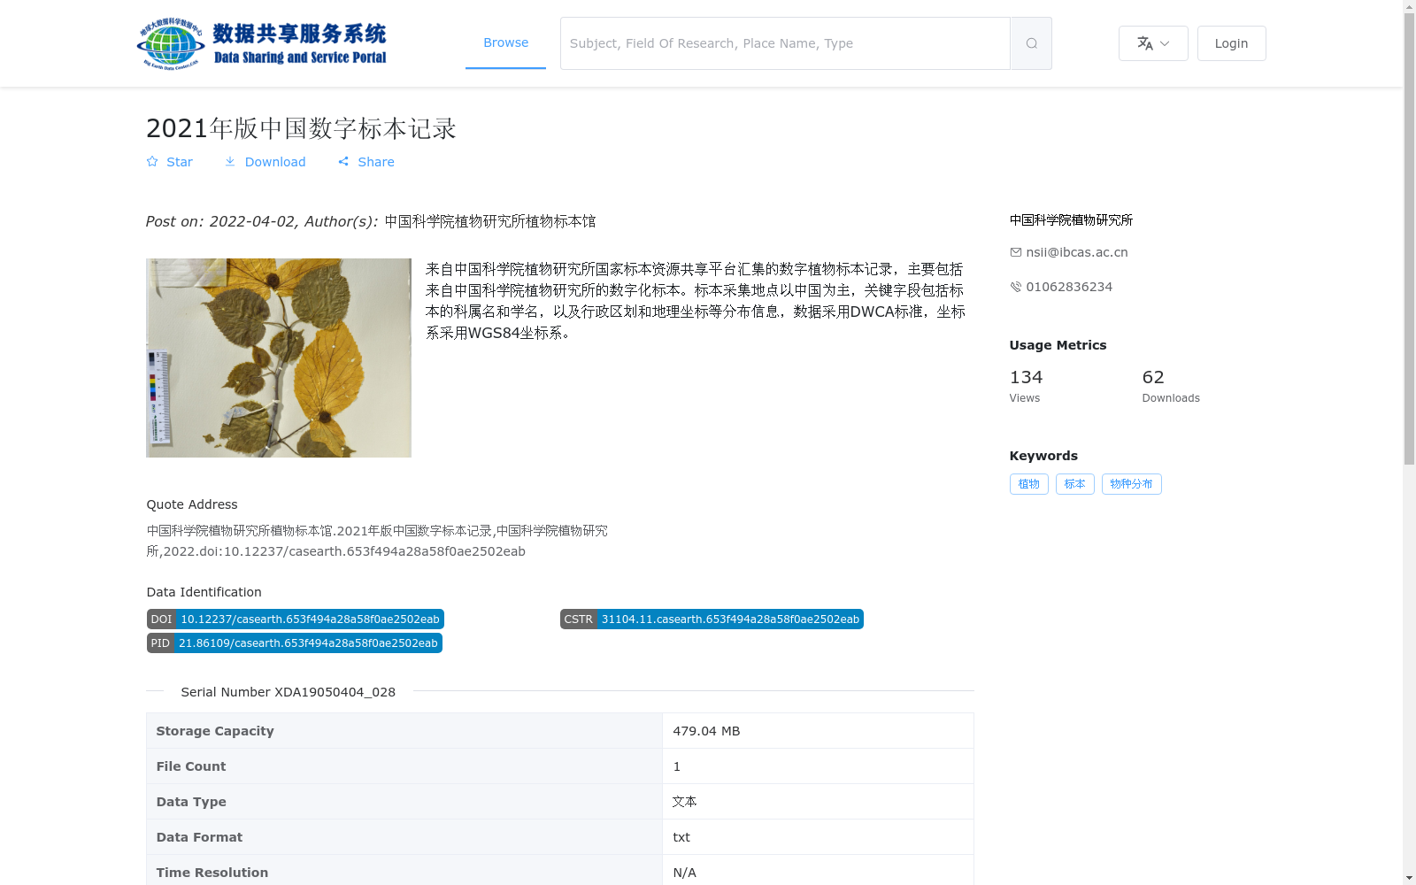Click the Data Sharing and Service Portal logo
This screenshot has height=885, width=1416.
262,43
